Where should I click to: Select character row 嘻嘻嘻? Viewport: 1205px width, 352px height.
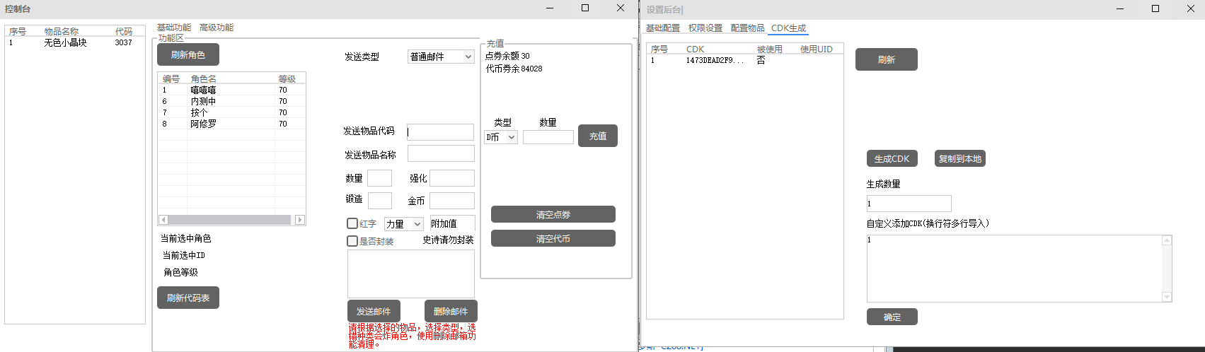(x=231, y=90)
